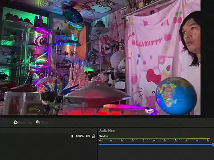Select the empty source row left of battery icon

click(35, 136)
